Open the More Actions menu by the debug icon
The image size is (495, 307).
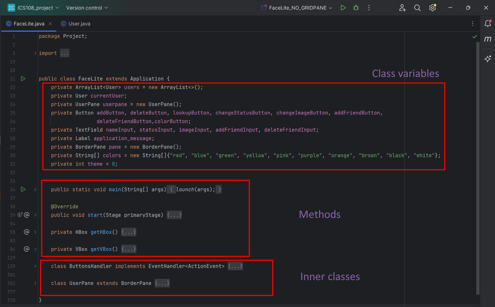point(369,8)
